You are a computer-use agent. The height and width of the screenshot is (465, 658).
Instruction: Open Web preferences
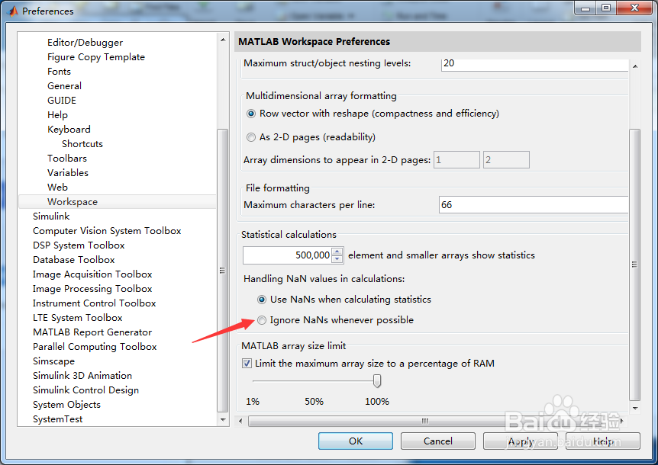(x=57, y=188)
